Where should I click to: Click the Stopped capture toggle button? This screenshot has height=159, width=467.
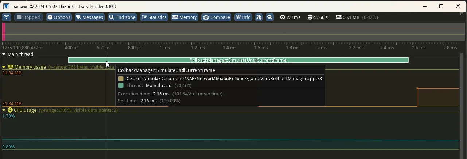pos(28,17)
